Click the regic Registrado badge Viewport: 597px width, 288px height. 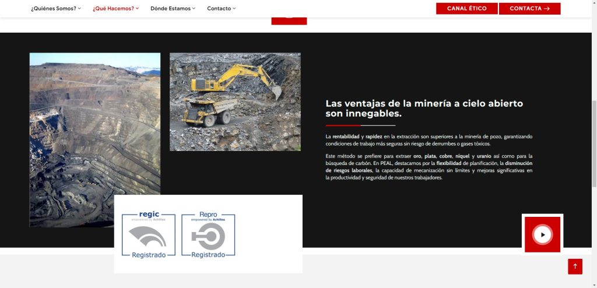click(149, 235)
